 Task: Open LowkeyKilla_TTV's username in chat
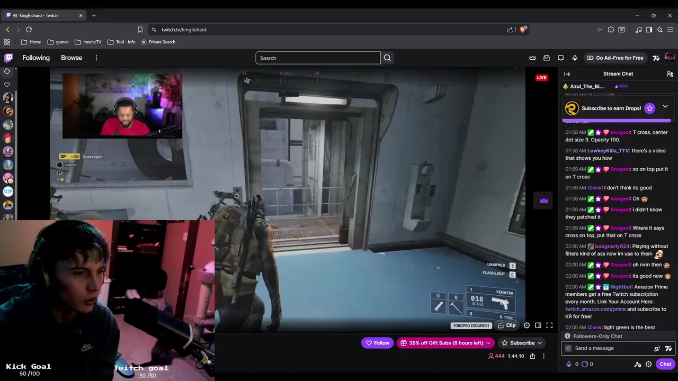pyautogui.click(x=608, y=151)
